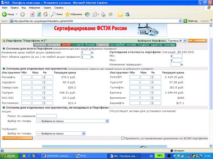Enable apply ranges to ALL portfolios checkbox
The height and width of the screenshot is (159, 213).
click(123, 138)
